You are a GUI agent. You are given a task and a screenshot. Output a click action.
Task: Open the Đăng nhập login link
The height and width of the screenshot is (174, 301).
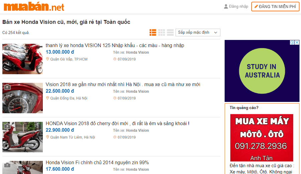click(x=238, y=7)
